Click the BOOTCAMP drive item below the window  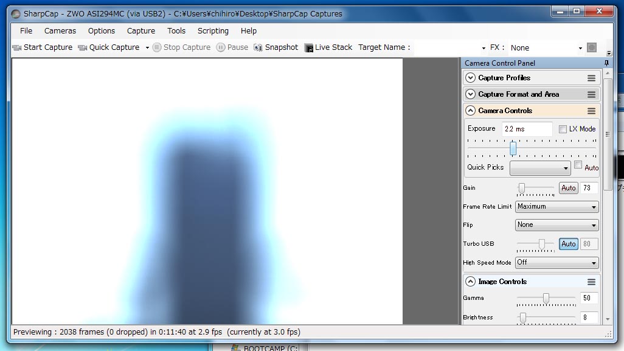click(265, 348)
